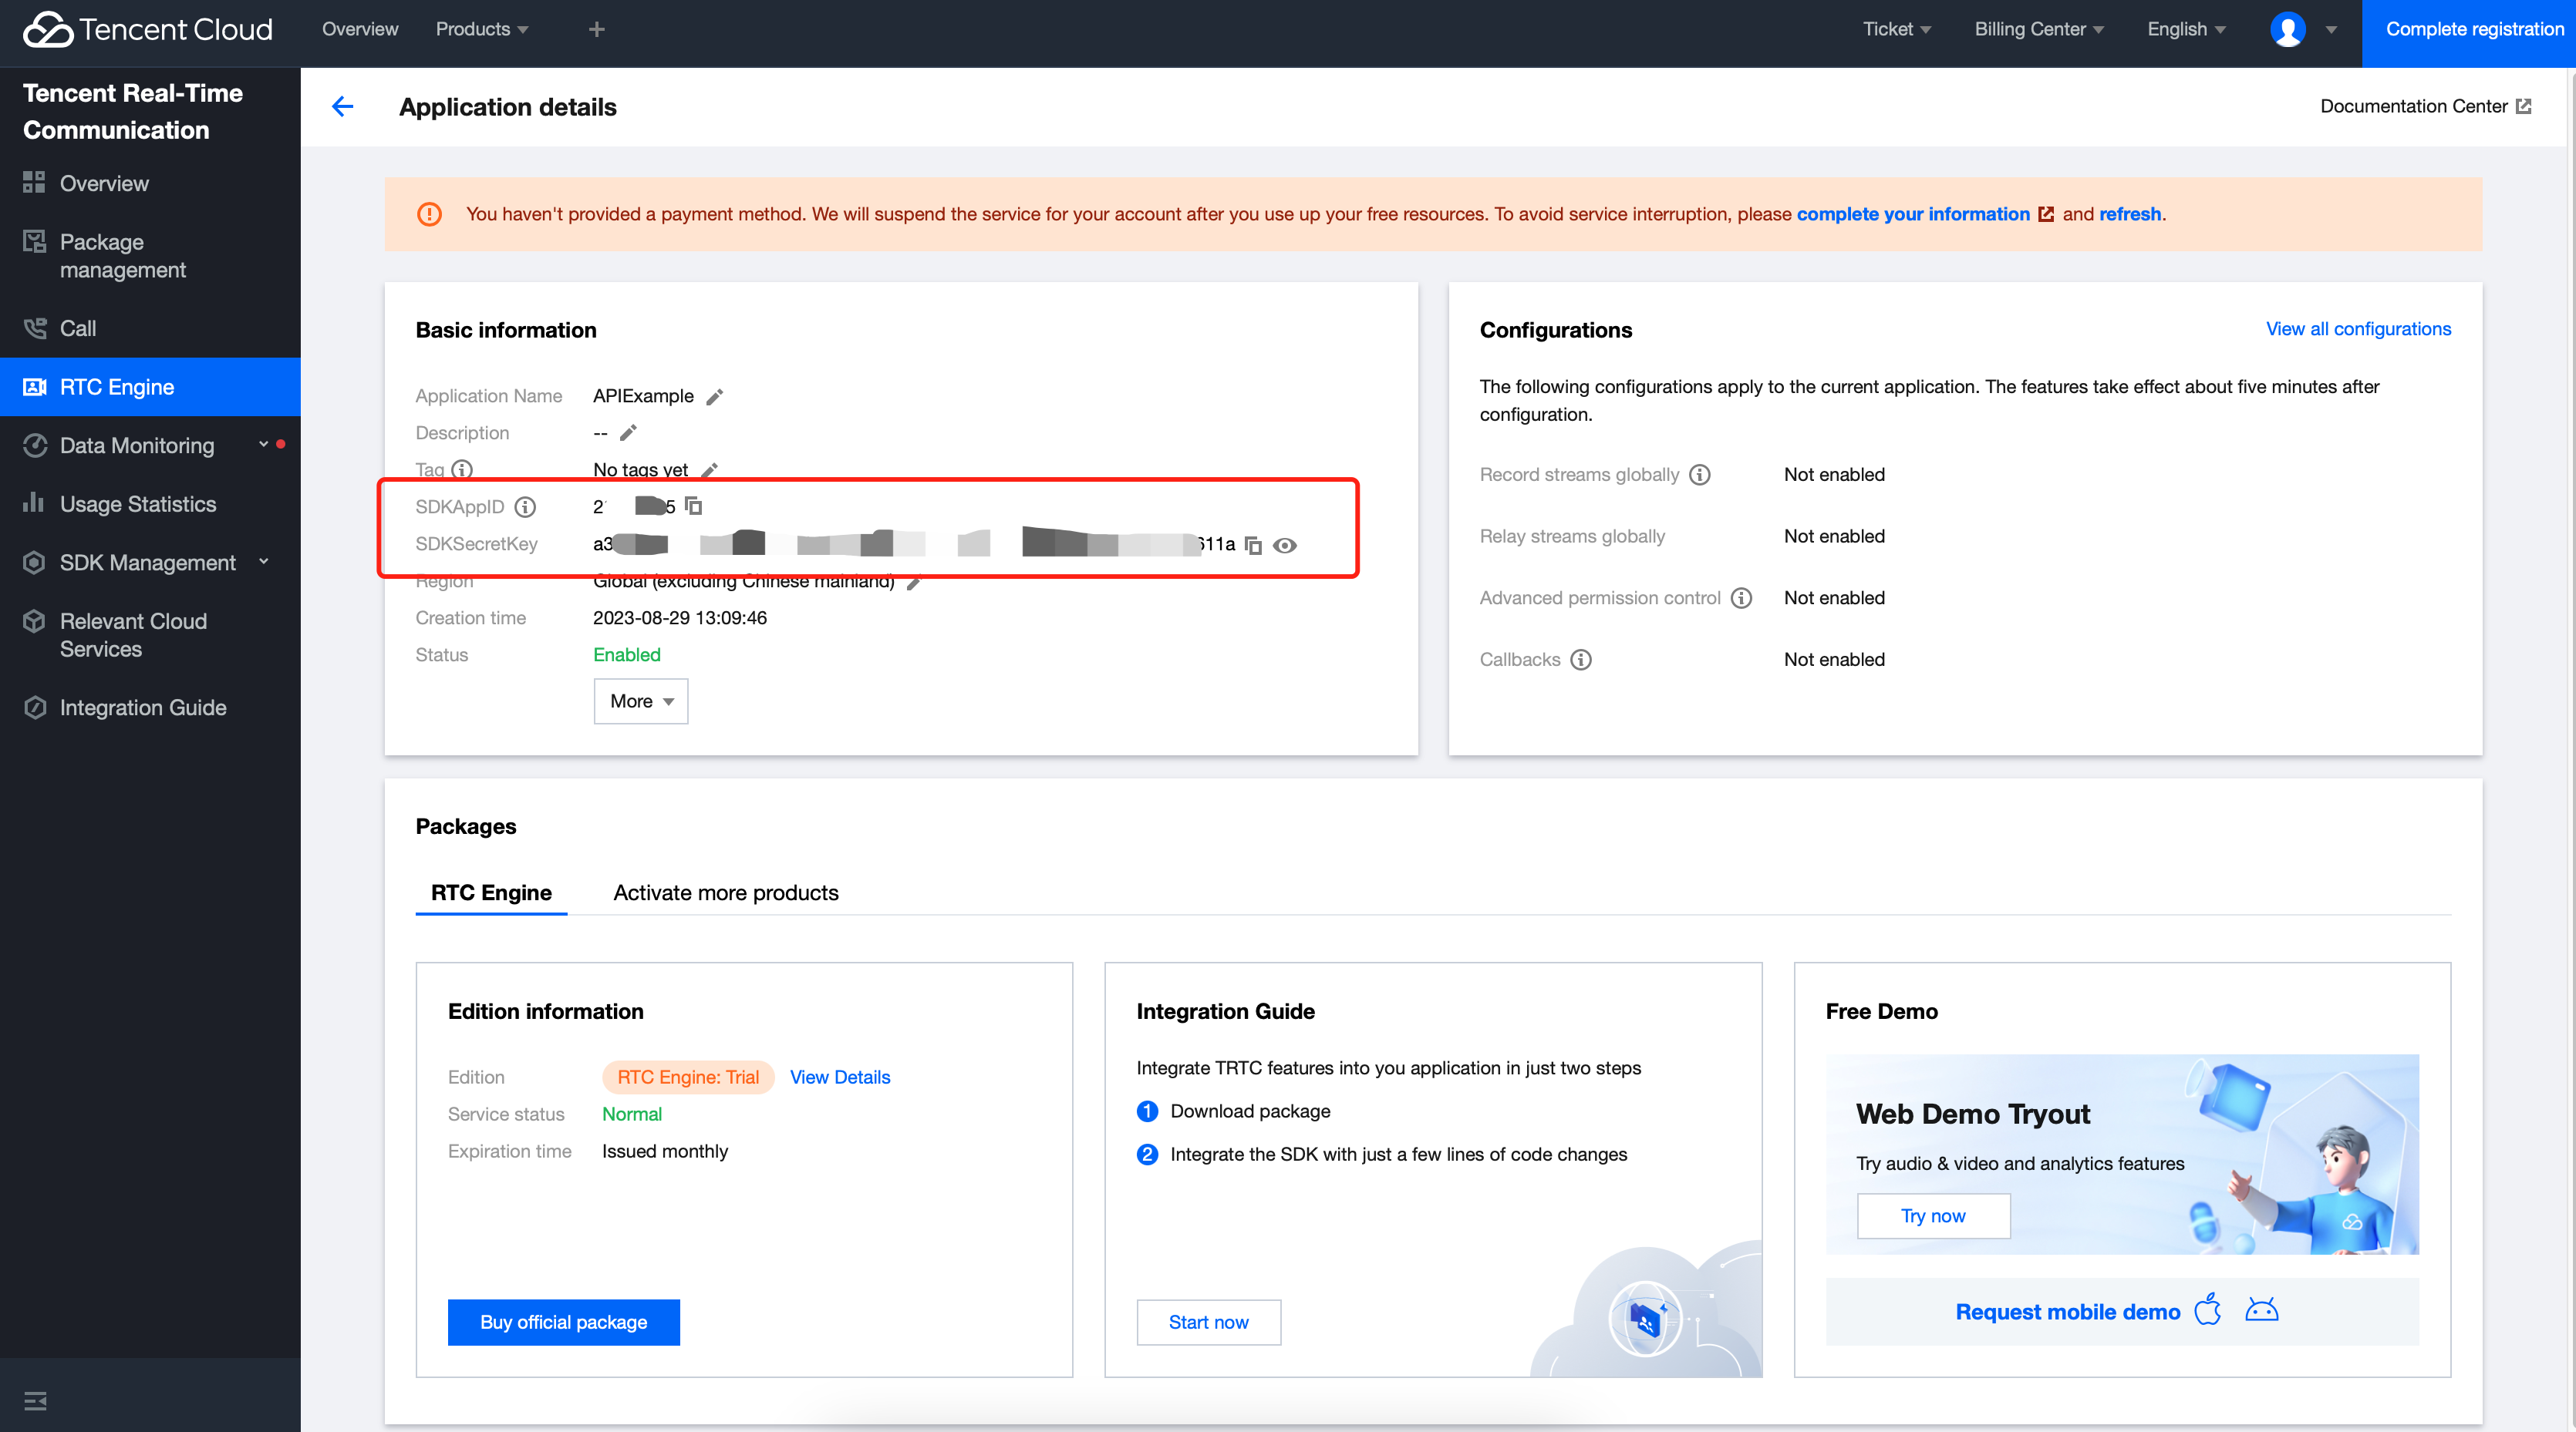This screenshot has height=1432, width=2576.
Task: Expand Data Monitoring sidebar section
Action: [150, 445]
